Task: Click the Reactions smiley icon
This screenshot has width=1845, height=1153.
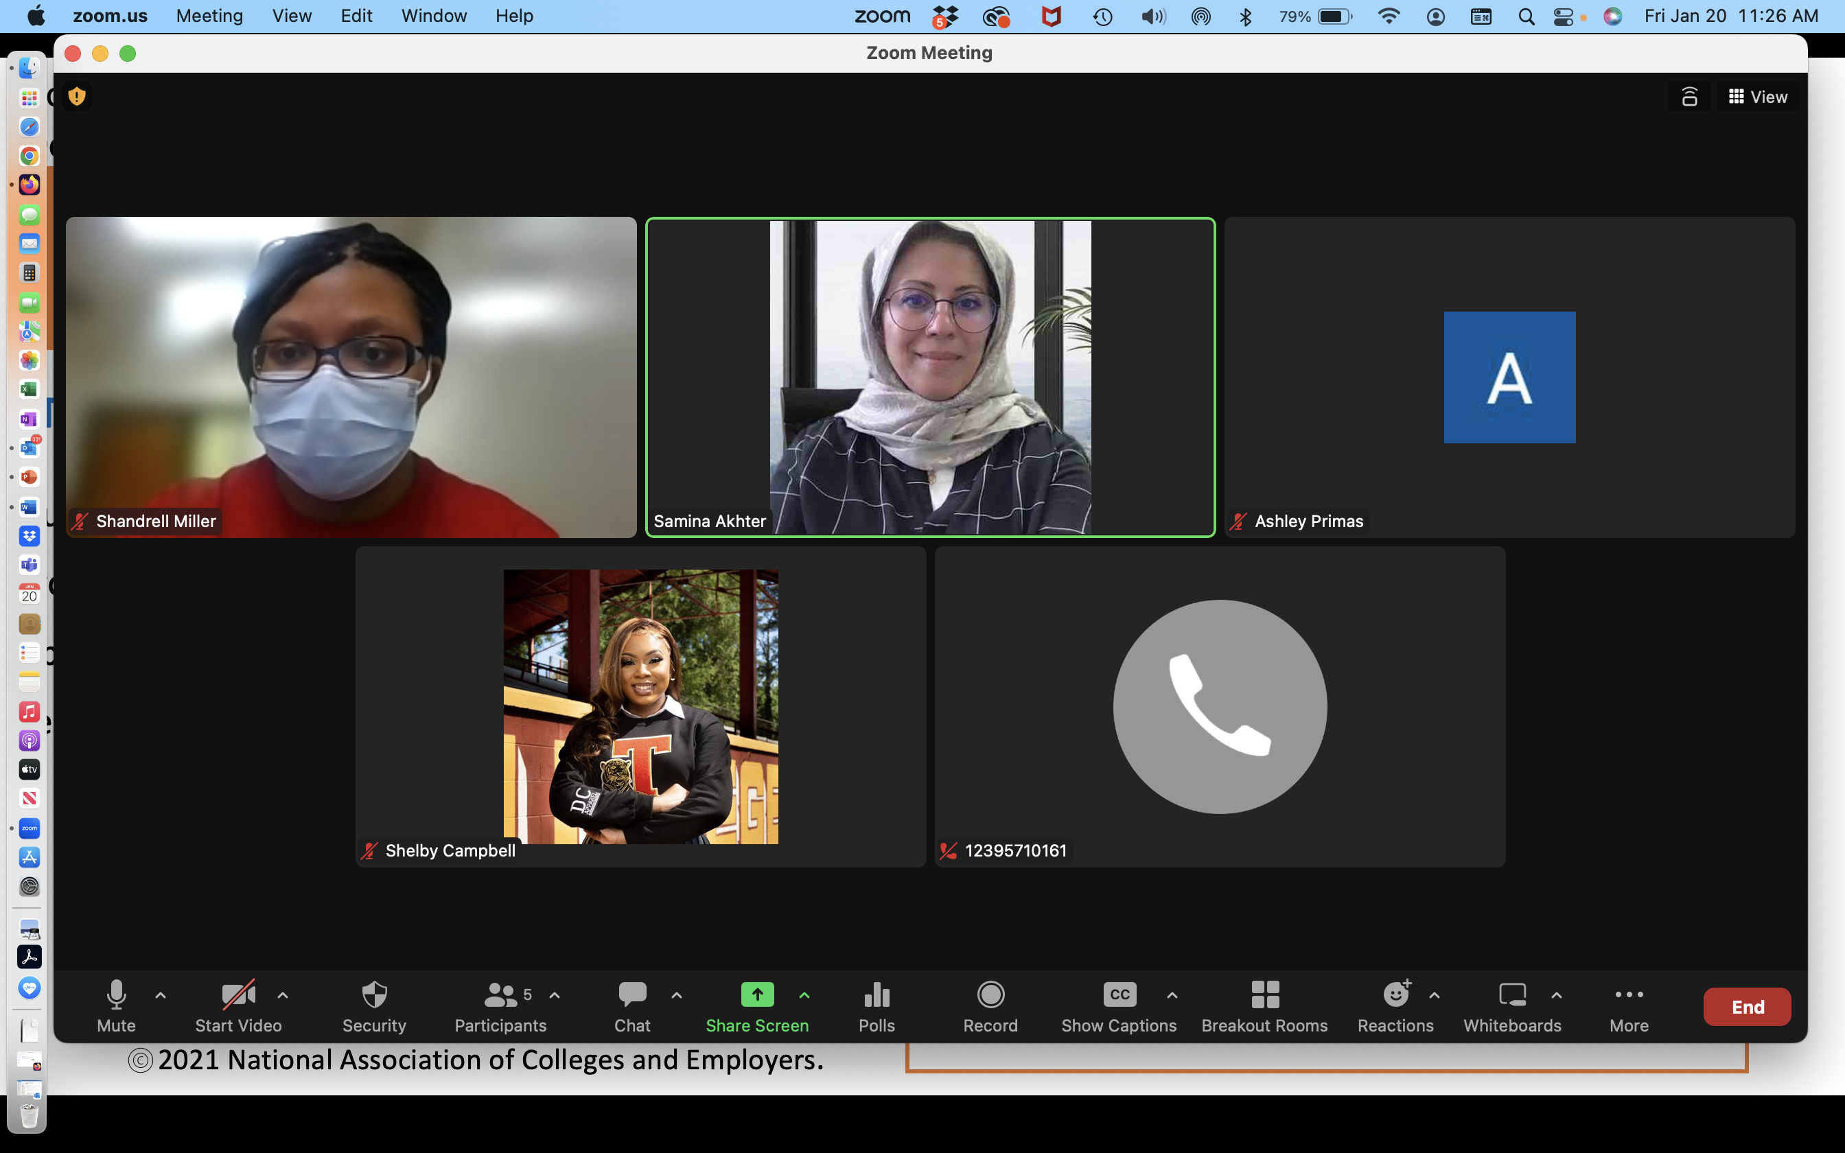Action: 1395,995
